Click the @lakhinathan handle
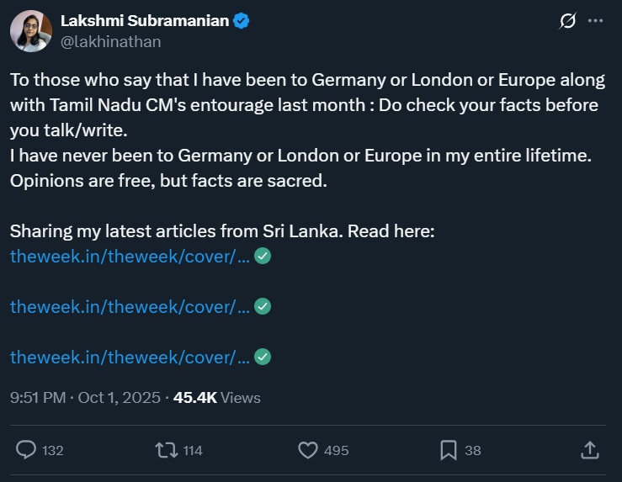 (110, 41)
